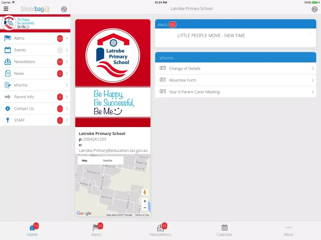Open the hamburger menu icon
This screenshot has width=321, height=240.
coord(6,9)
